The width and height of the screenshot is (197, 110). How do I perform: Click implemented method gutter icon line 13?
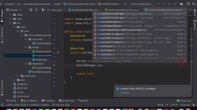58,53
